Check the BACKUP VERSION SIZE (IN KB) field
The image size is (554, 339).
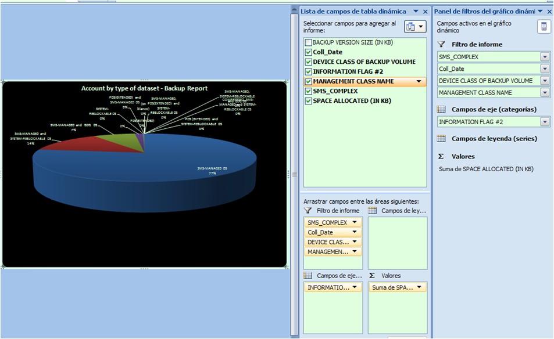coord(308,42)
